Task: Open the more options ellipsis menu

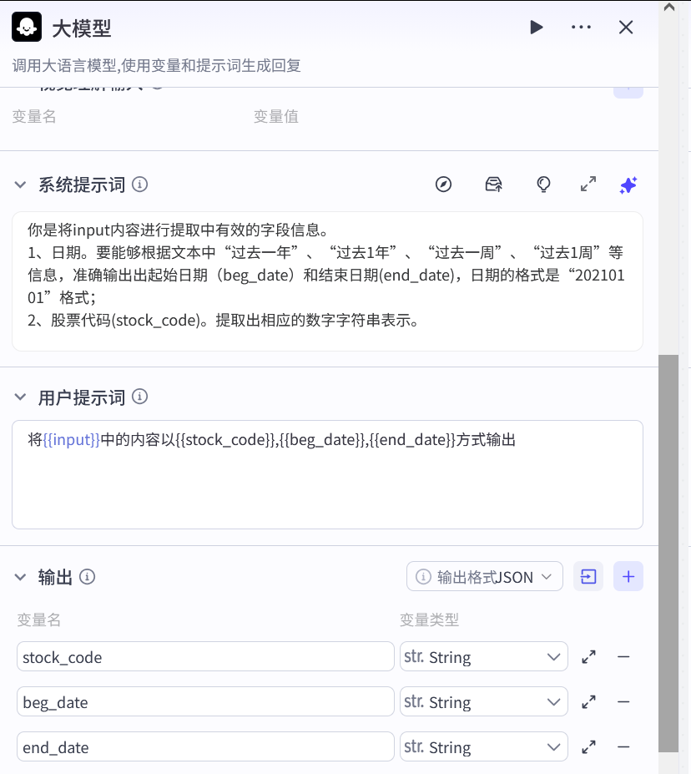Action: tap(581, 27)
